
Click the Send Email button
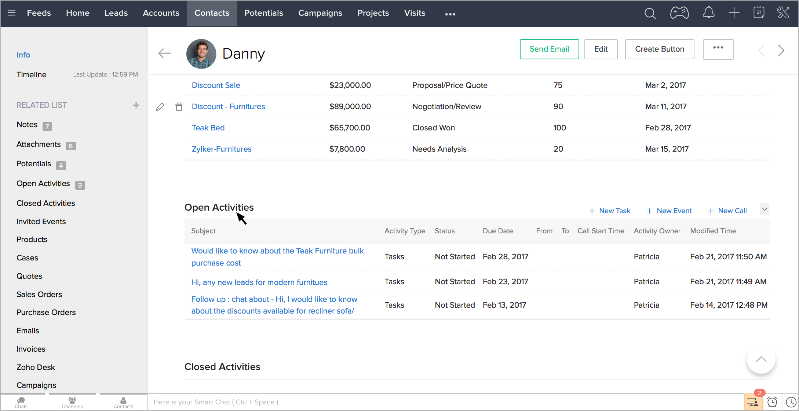549,49
